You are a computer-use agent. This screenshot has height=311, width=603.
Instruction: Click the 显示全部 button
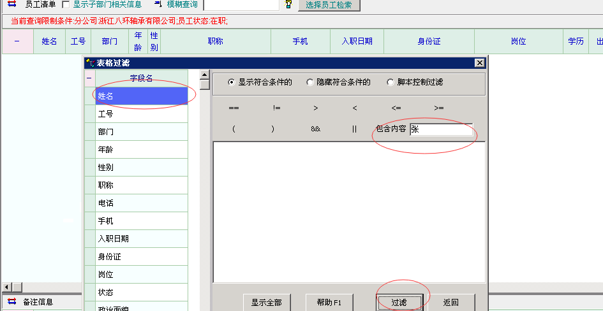(266, 302)
